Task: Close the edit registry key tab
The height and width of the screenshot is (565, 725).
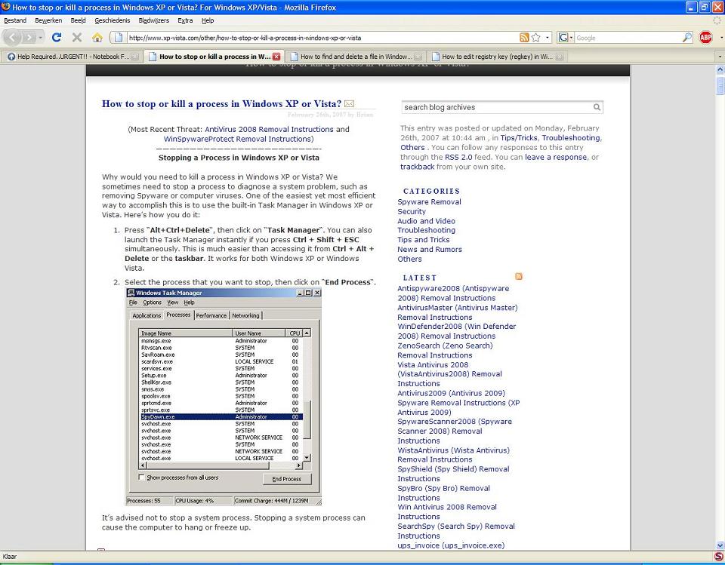Action: click(x=560, y=57)
